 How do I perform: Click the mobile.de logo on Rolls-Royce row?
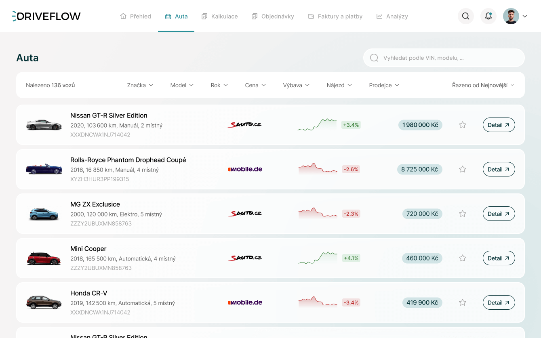tap(245, 169)
